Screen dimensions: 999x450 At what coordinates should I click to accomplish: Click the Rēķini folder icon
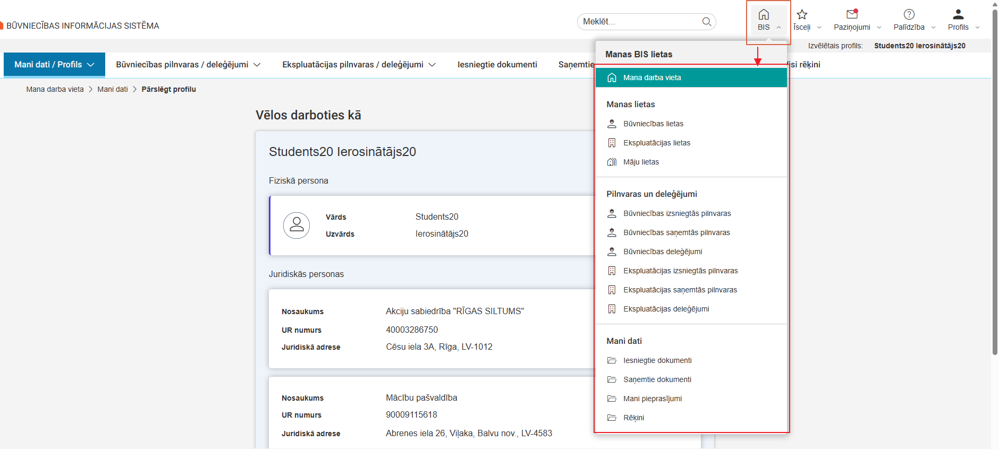coord(612,418)
